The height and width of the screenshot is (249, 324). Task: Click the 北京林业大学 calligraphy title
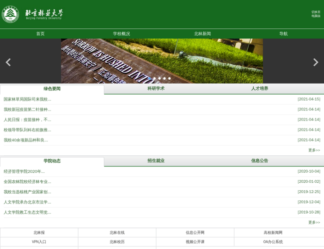(44, 13)
